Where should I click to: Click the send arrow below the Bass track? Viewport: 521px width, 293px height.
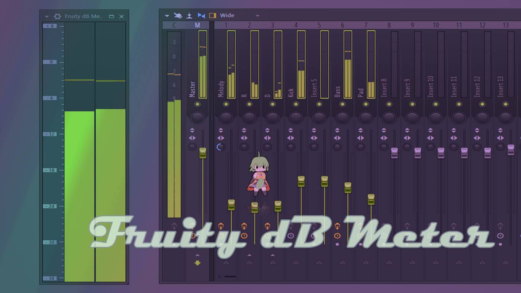pos(343,262)
